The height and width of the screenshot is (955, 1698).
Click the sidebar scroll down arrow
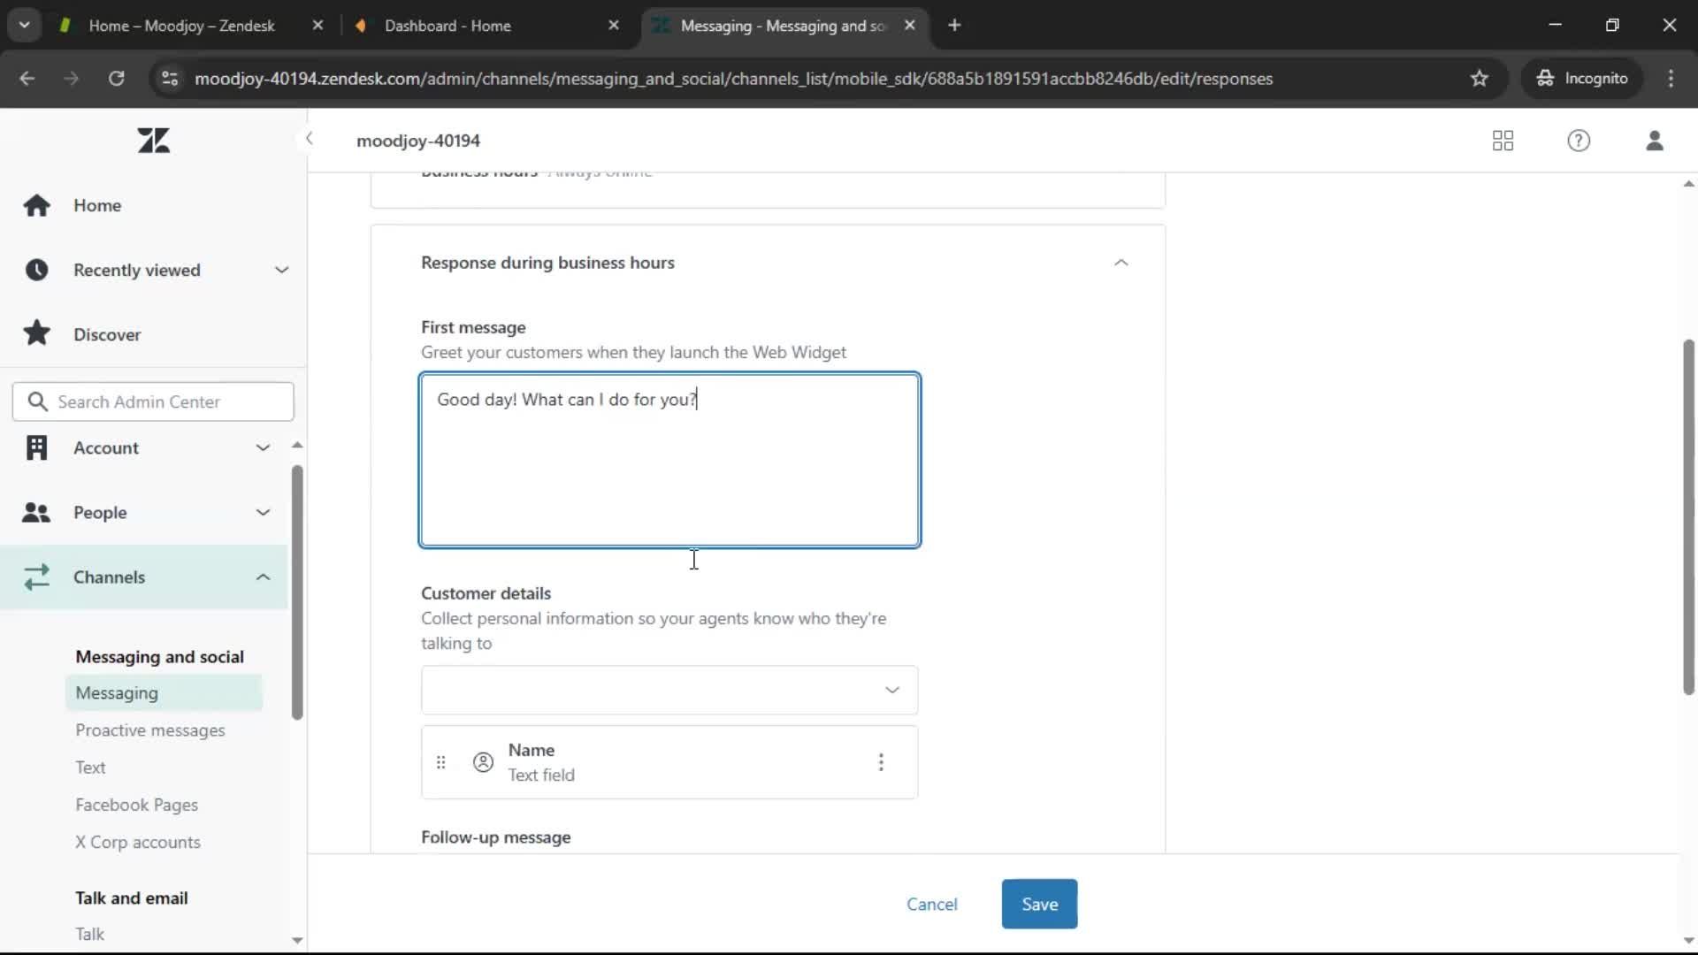(297, 940)
